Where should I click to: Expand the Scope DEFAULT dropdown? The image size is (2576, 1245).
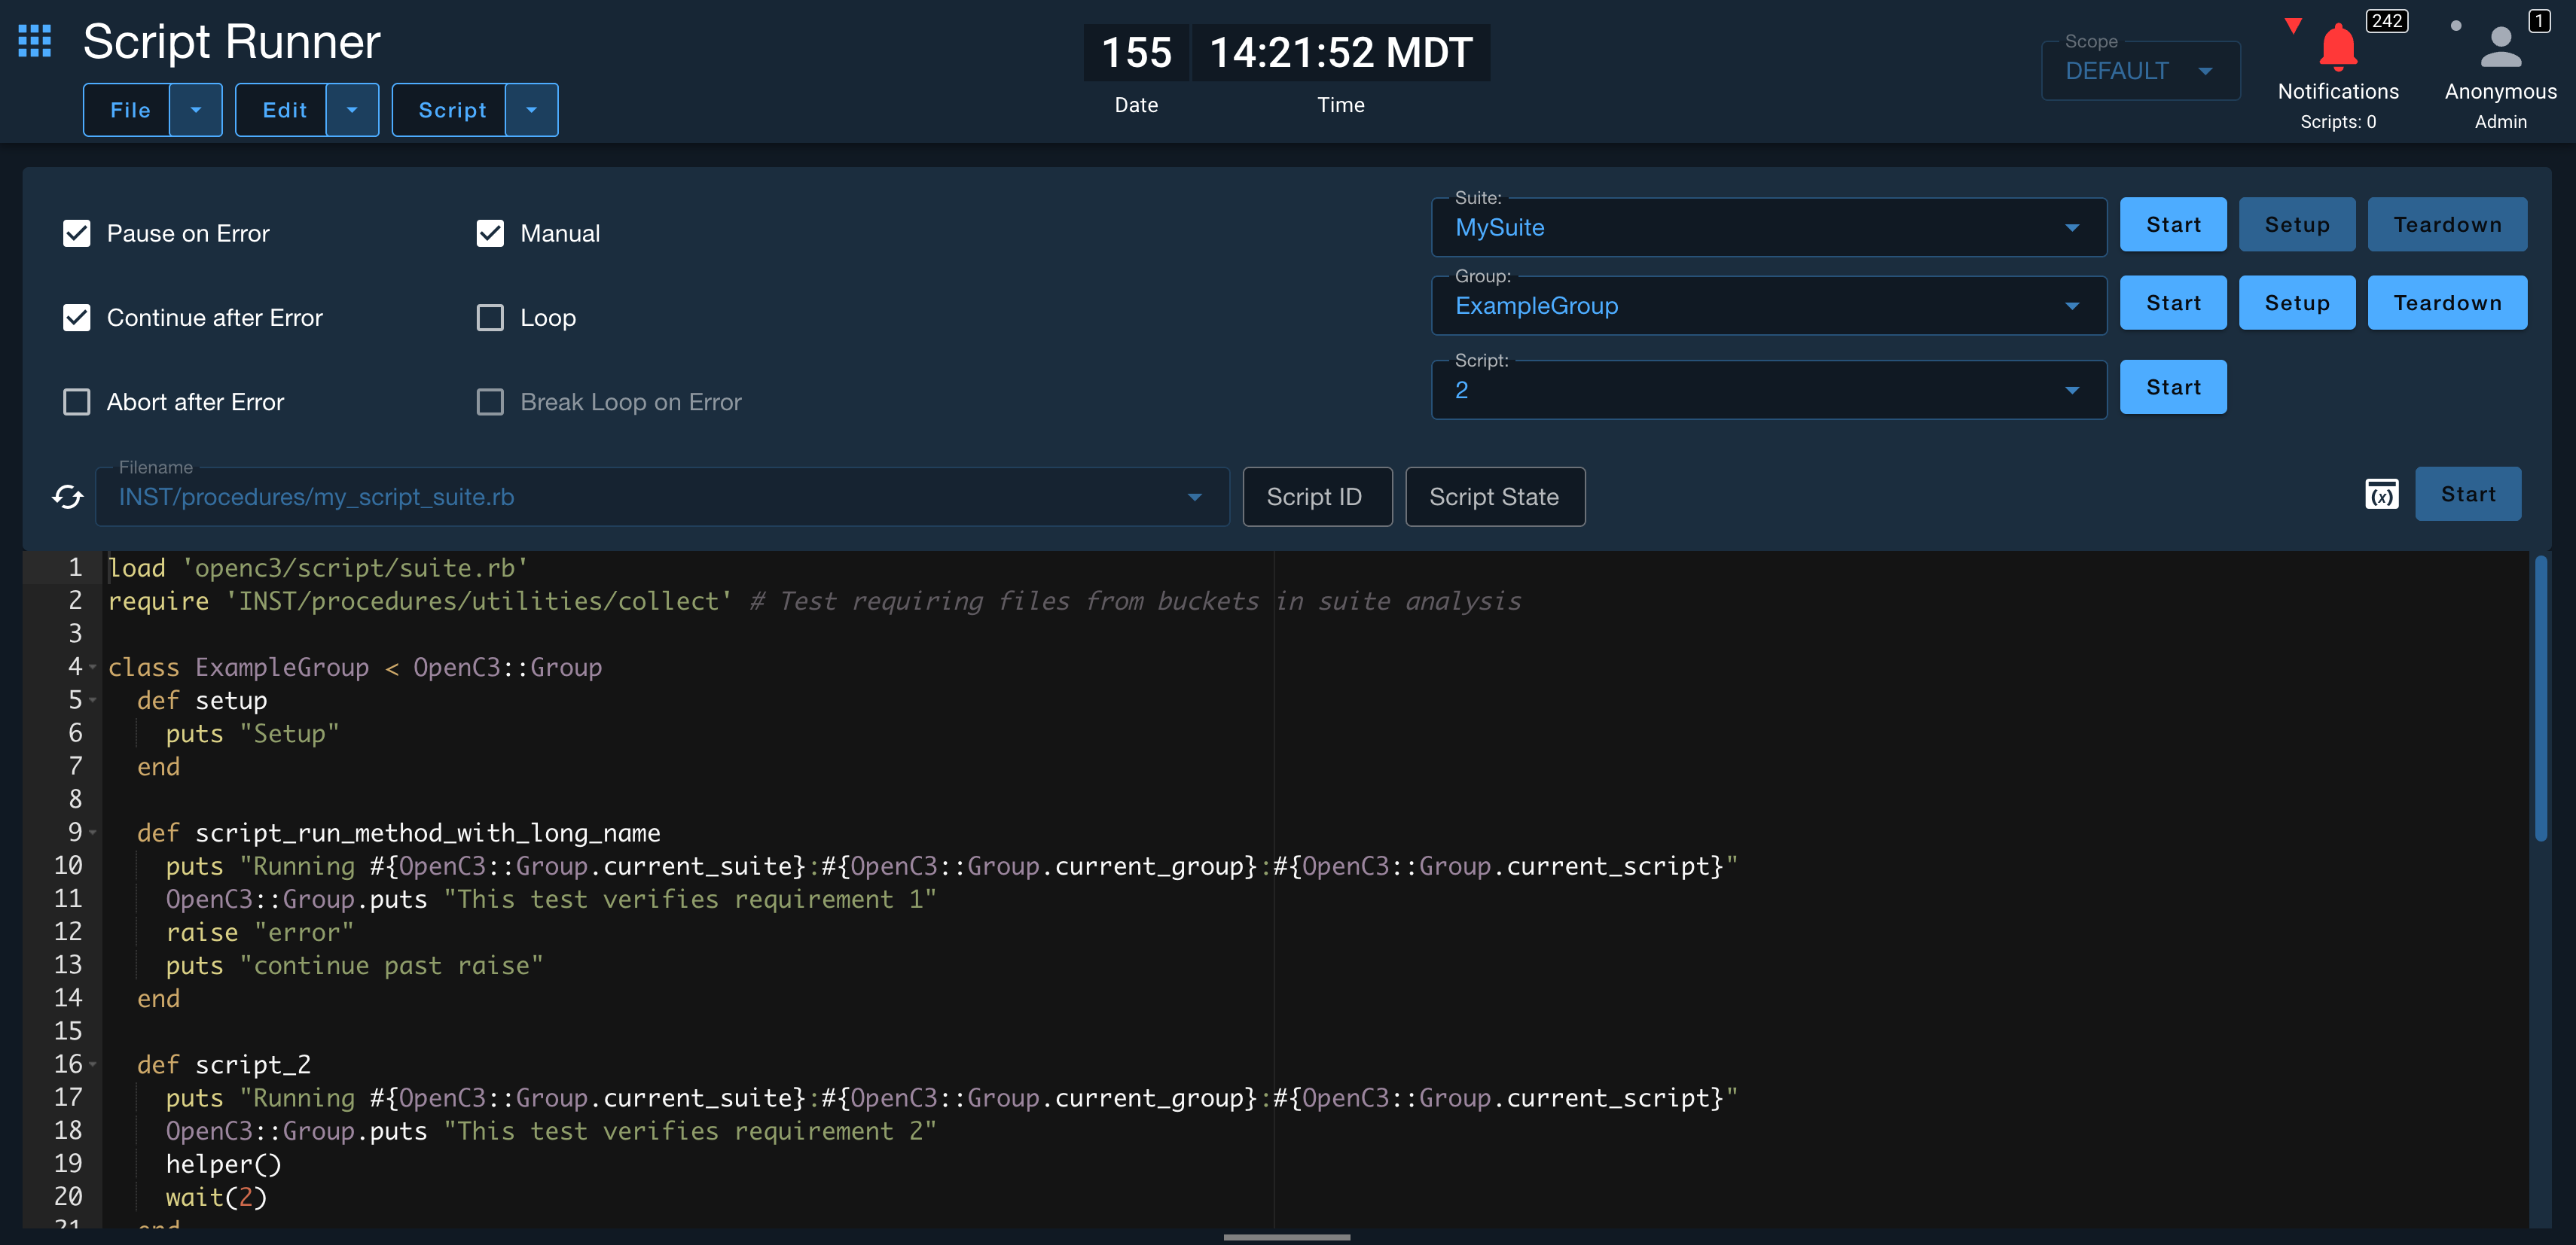point(2140,70)
